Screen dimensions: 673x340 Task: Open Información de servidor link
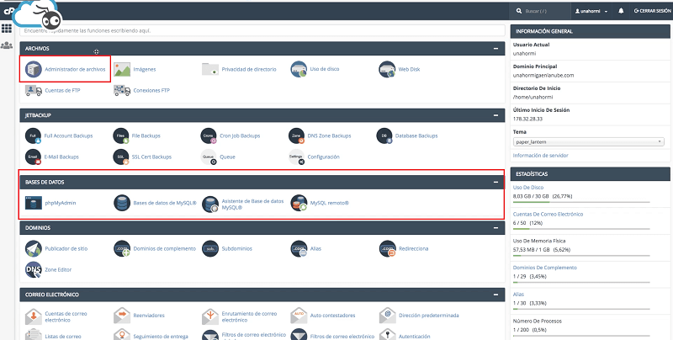(539, 156)
